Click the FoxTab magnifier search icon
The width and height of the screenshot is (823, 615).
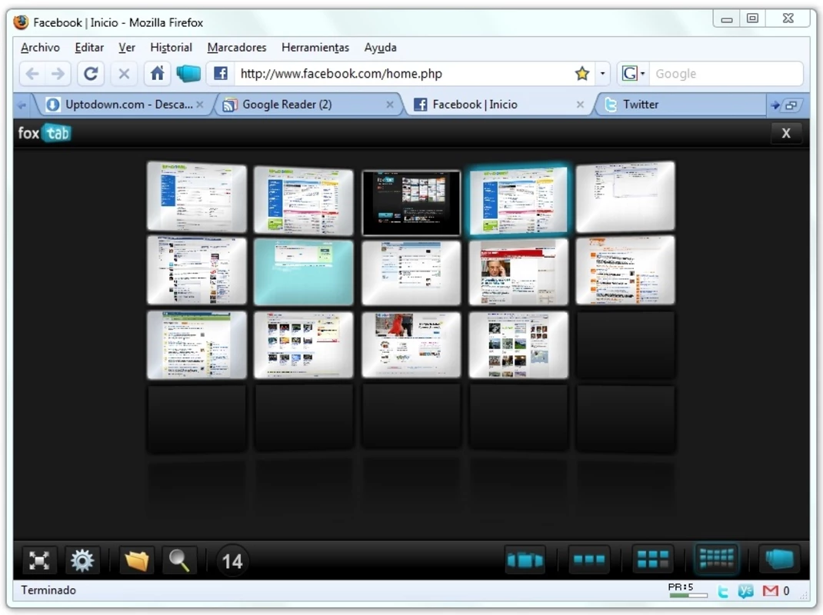(179, 560)
